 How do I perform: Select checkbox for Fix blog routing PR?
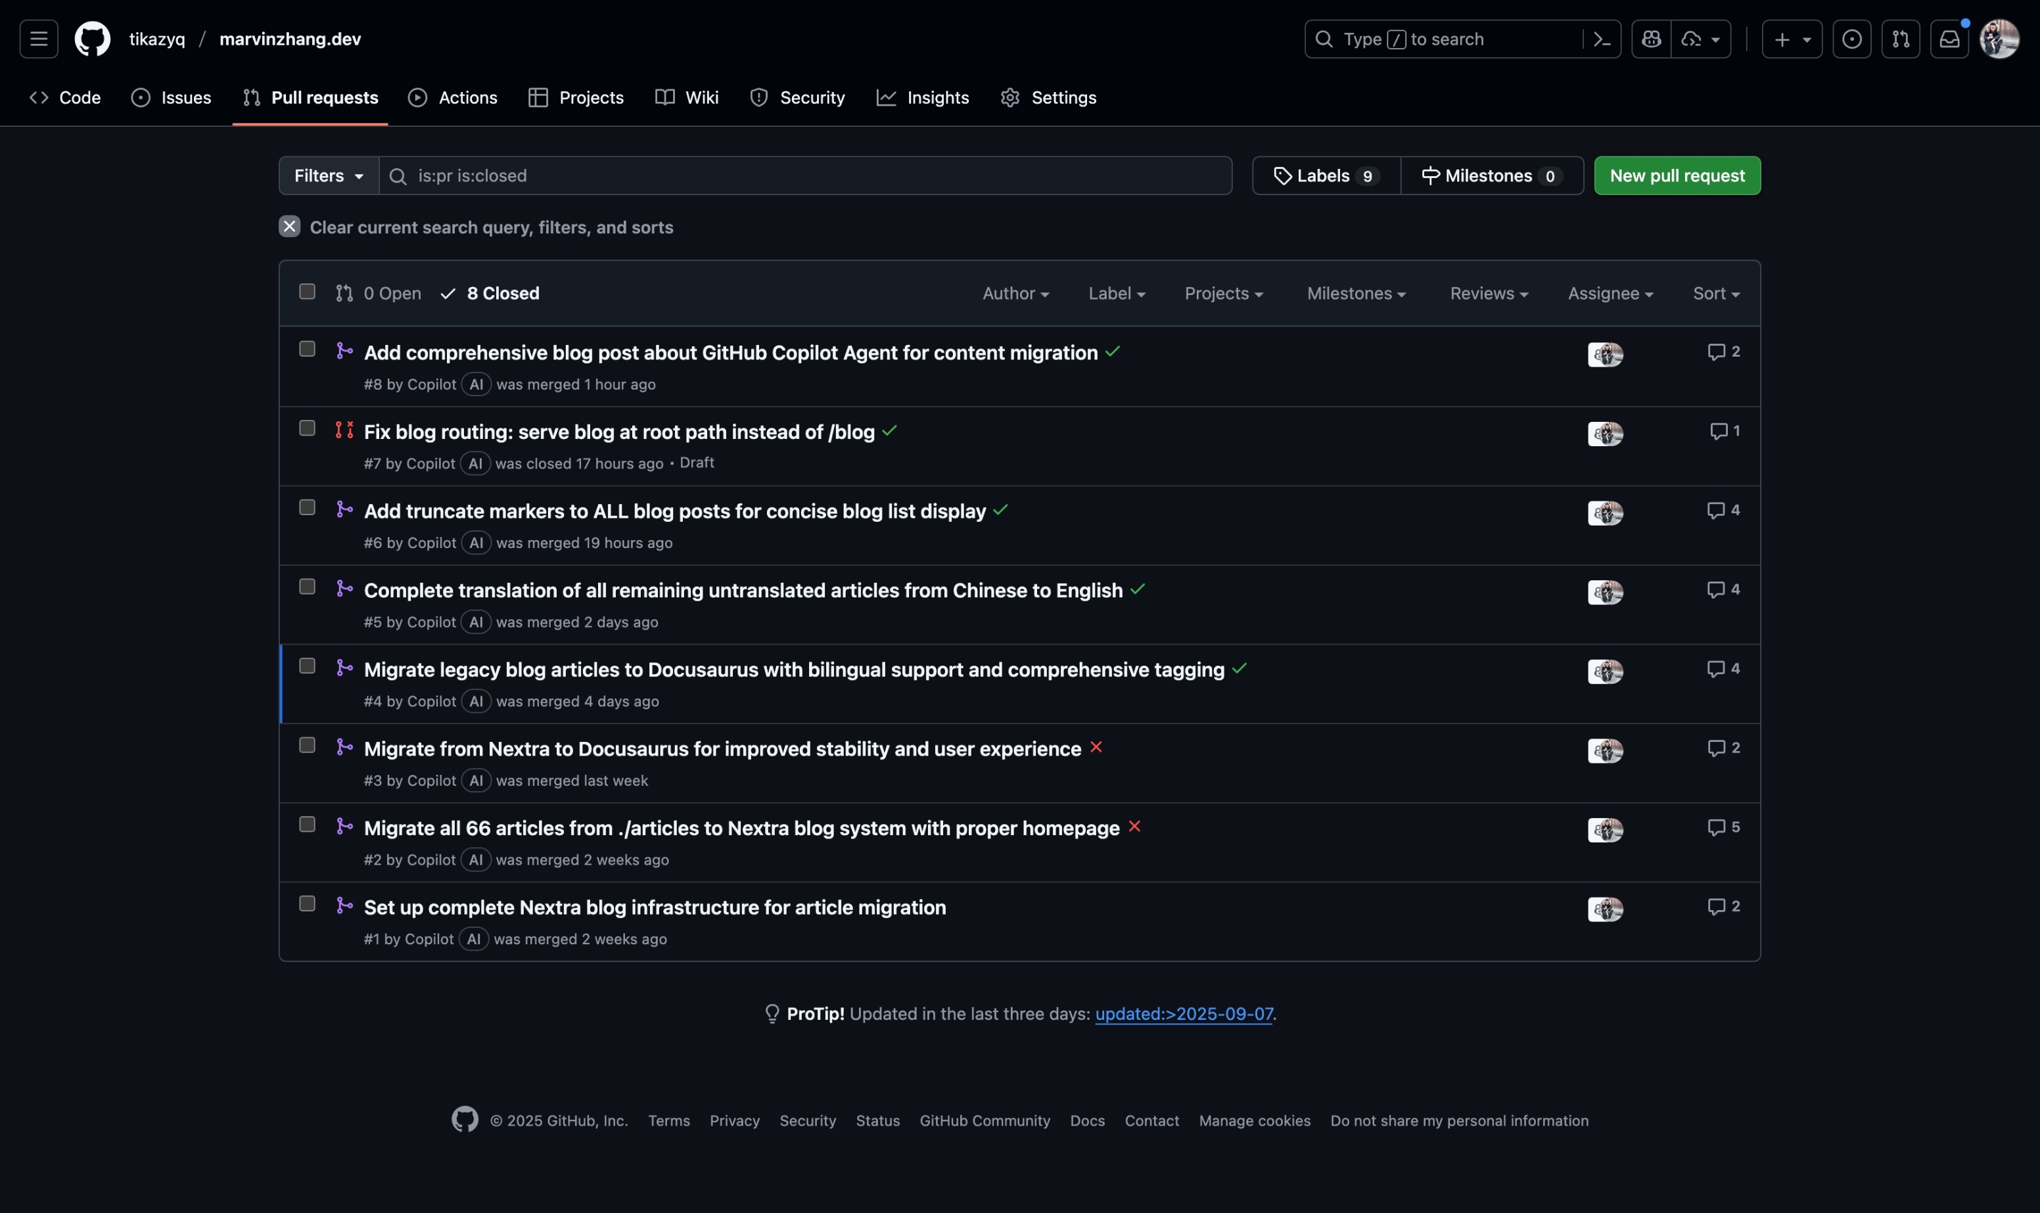coord(308,428)
